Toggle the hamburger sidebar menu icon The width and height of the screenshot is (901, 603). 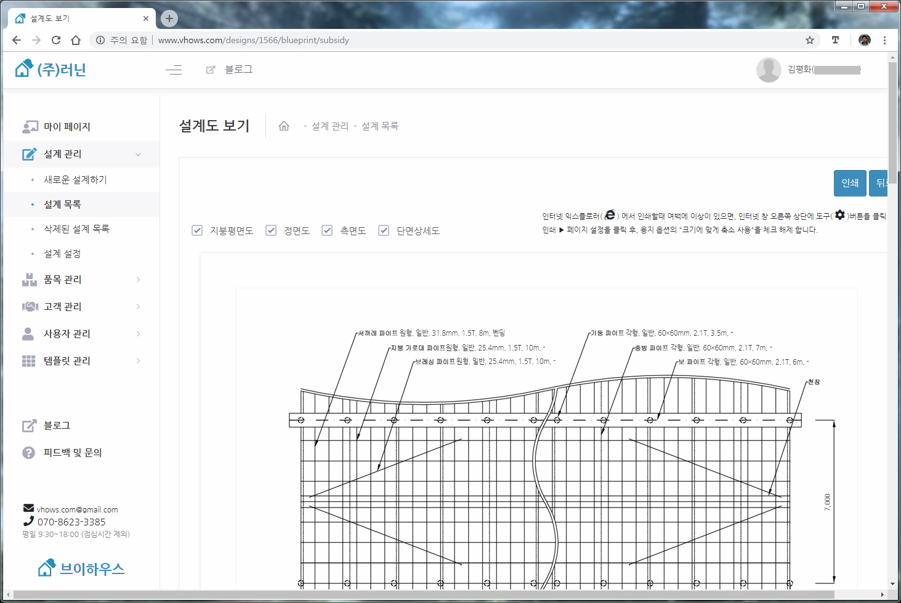point(174,70)
